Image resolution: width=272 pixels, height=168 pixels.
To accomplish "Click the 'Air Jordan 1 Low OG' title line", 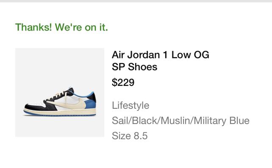I will [x=161, y=55].
